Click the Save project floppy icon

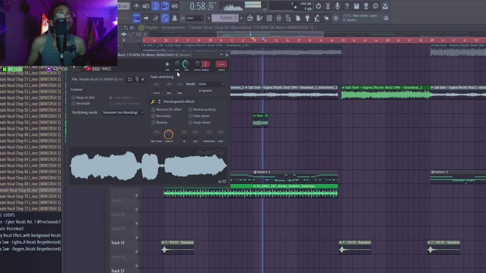click(357, 6)
